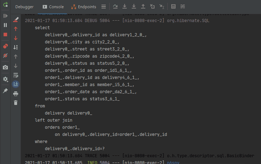Click the grey up arrow in console sidebar
This screenshot has width=261, height=164.
click(x=16, y=57)
